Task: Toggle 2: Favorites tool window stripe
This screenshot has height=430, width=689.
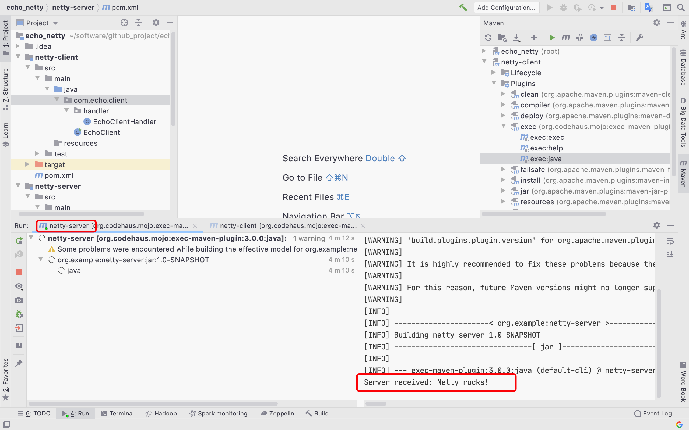Action: tap(5, 379)
